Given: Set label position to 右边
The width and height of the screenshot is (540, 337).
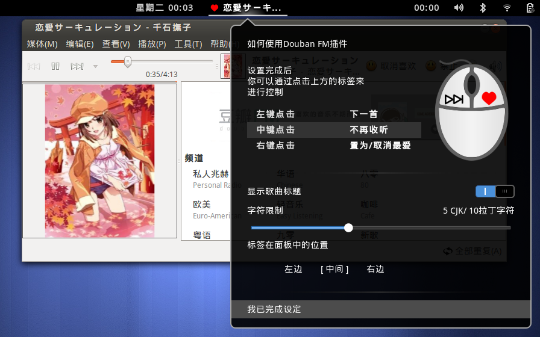Looking at the screenshot, I should 375,269.
